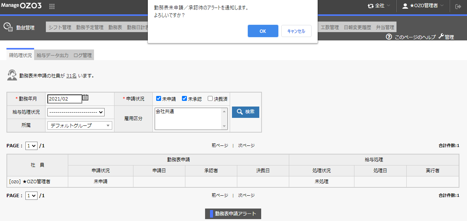The height and width of the screenshot is (221, 467).
Task: Open the 弁当管理 menu
Action: pos(385,27)
